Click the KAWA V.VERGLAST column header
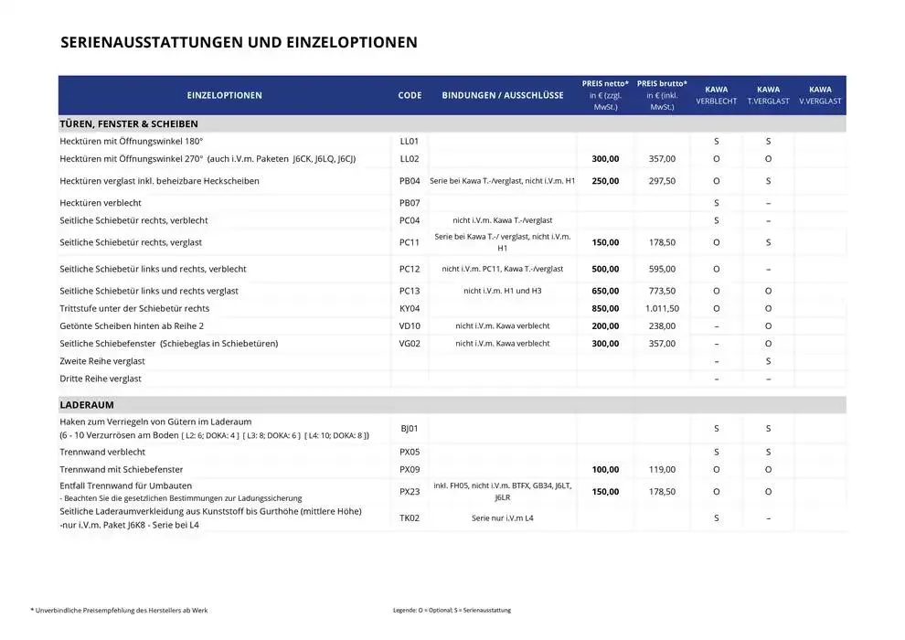This screenshot has width=905, height=640. pos(820,95)
